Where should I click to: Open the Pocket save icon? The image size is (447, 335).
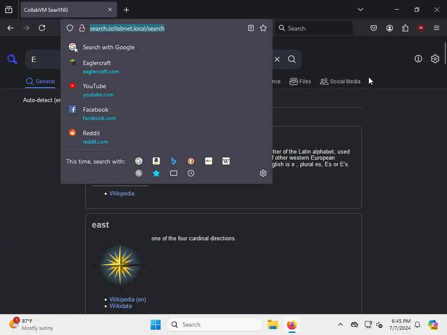click(374, 28)
